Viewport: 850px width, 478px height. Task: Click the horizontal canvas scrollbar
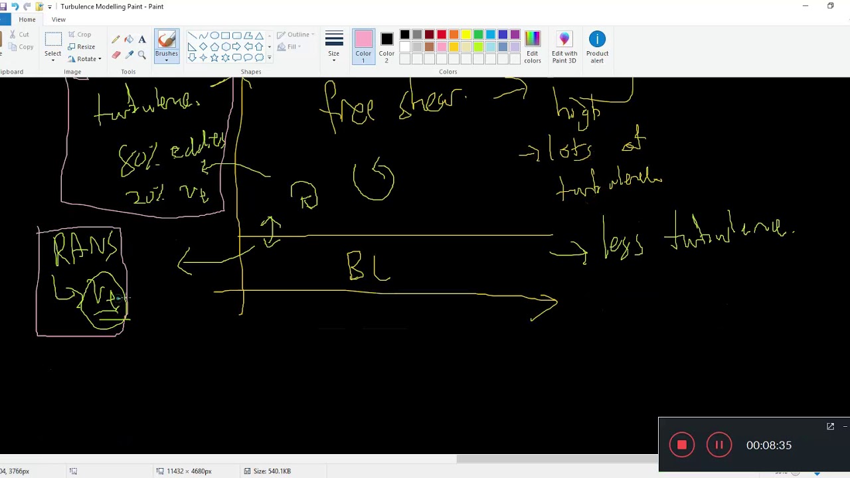pos(558,459)
